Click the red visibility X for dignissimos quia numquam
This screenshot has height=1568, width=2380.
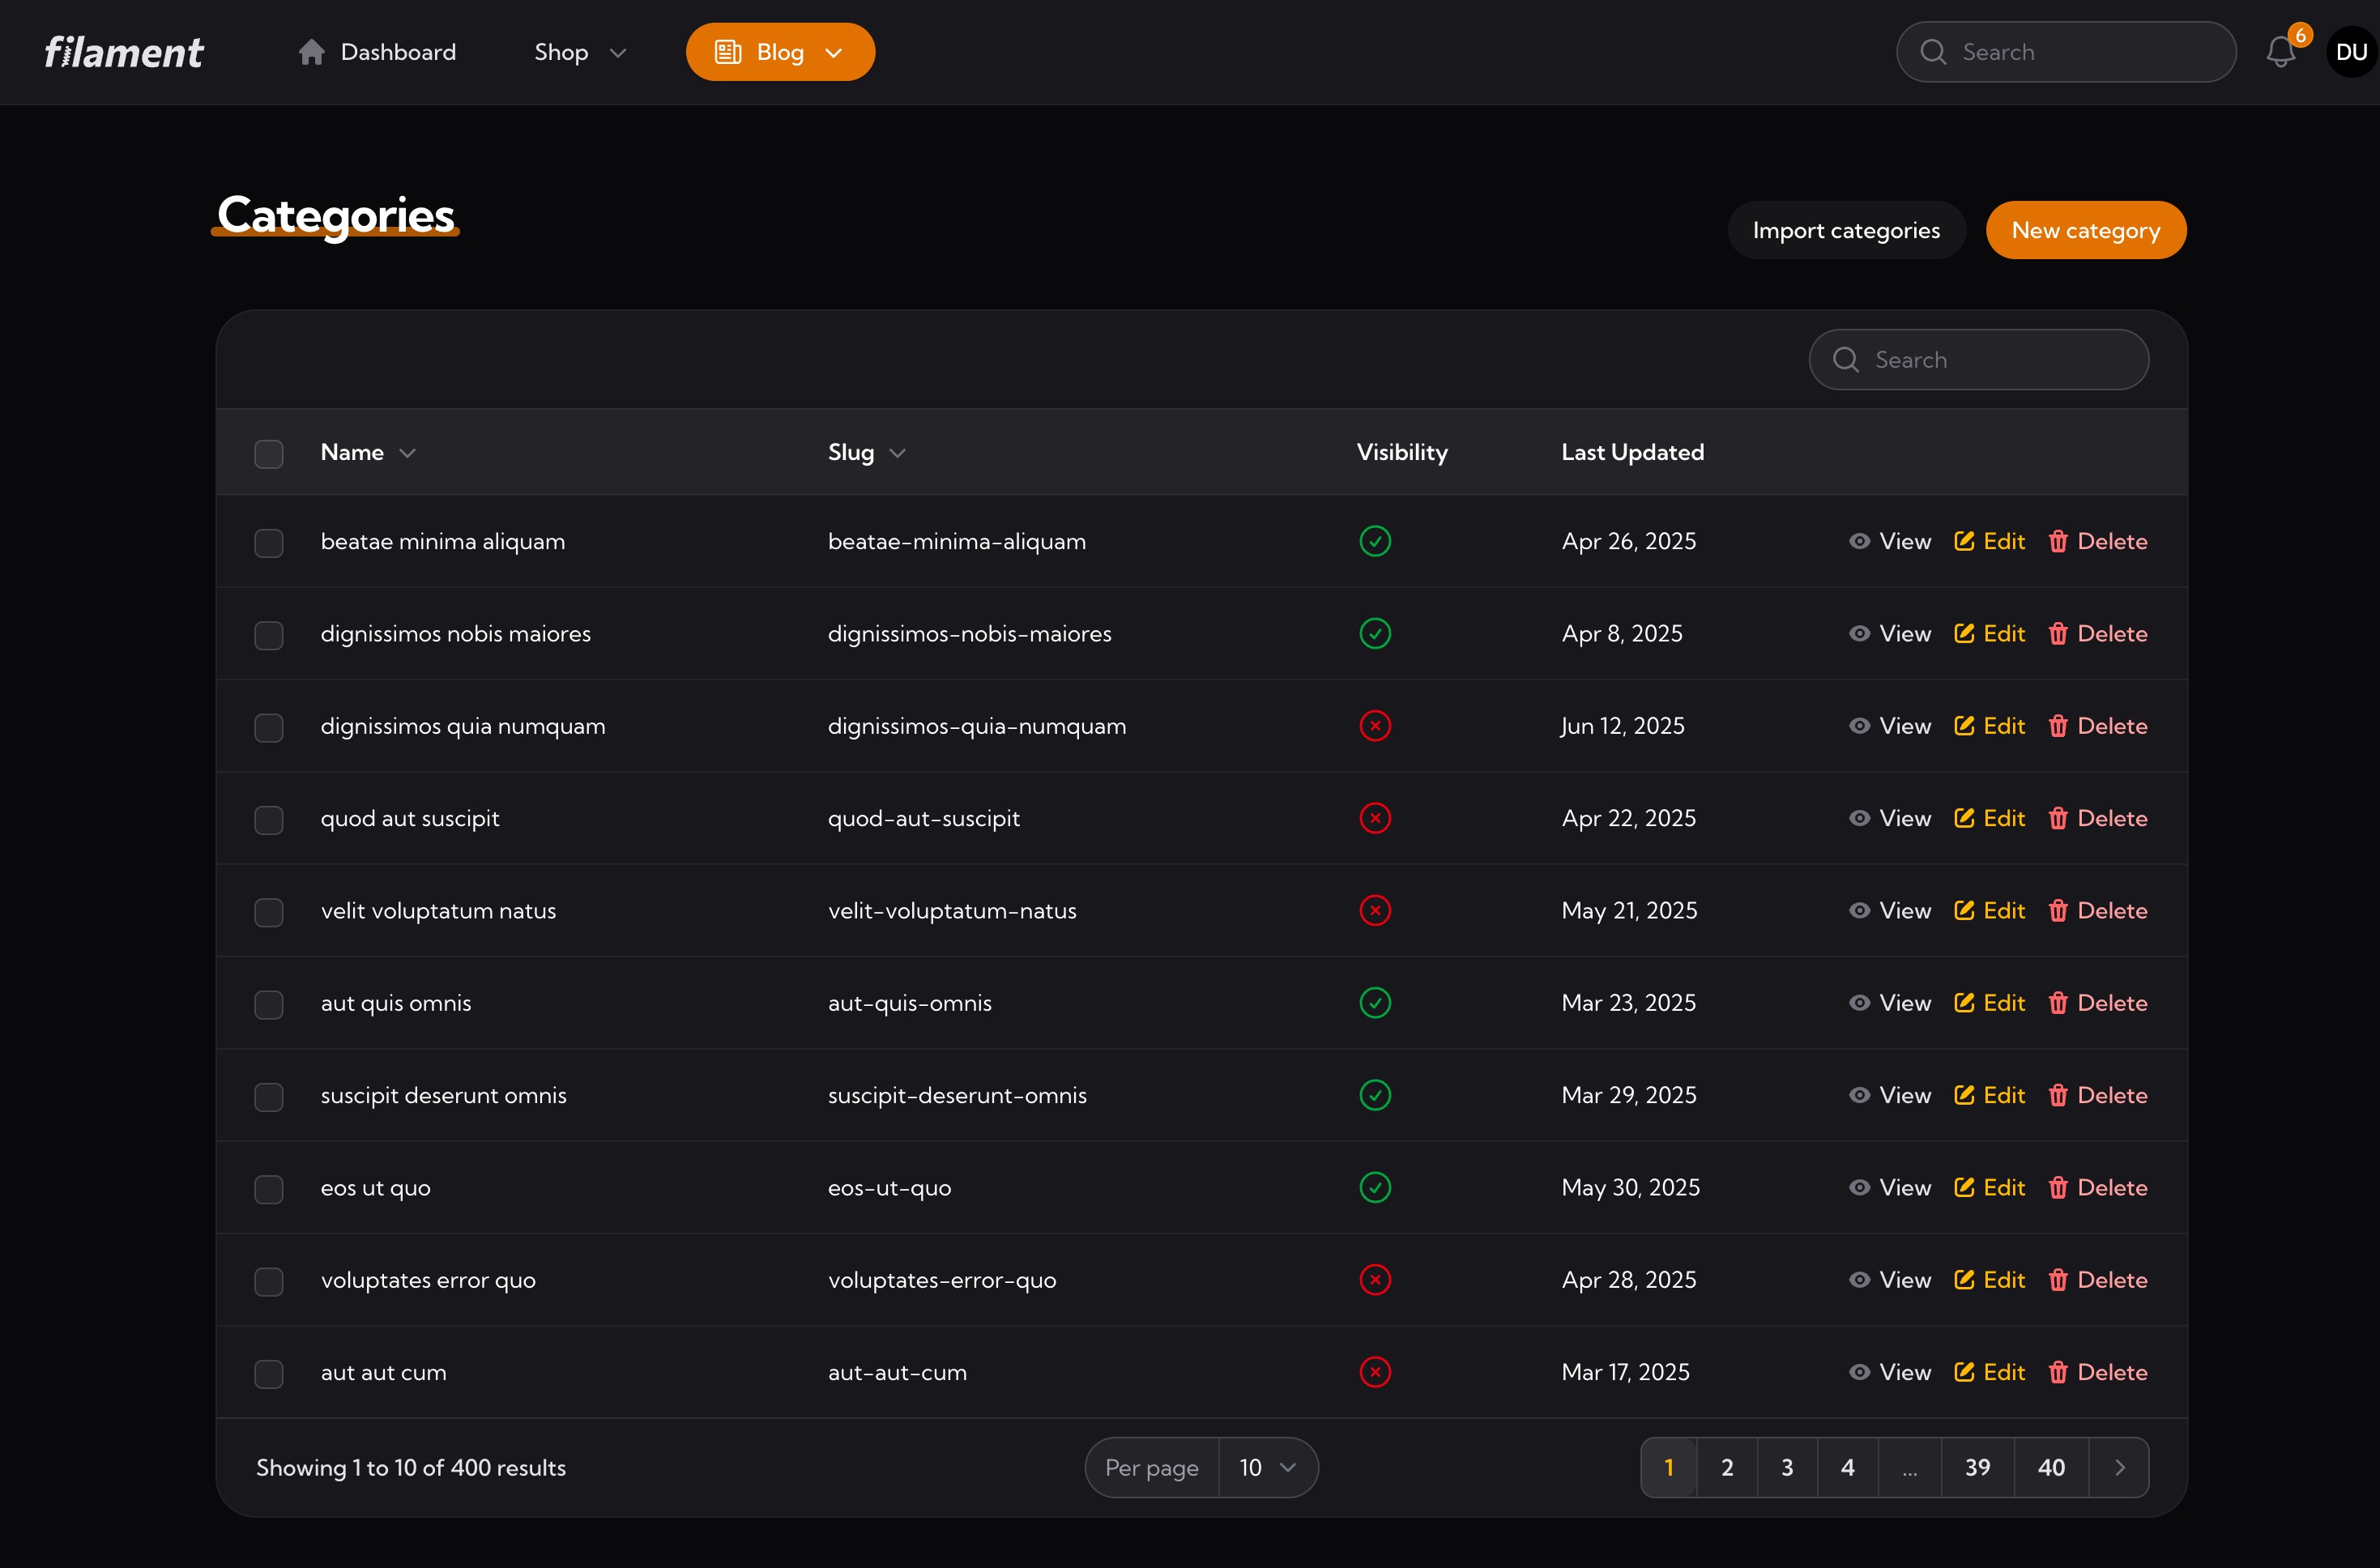1375,726
